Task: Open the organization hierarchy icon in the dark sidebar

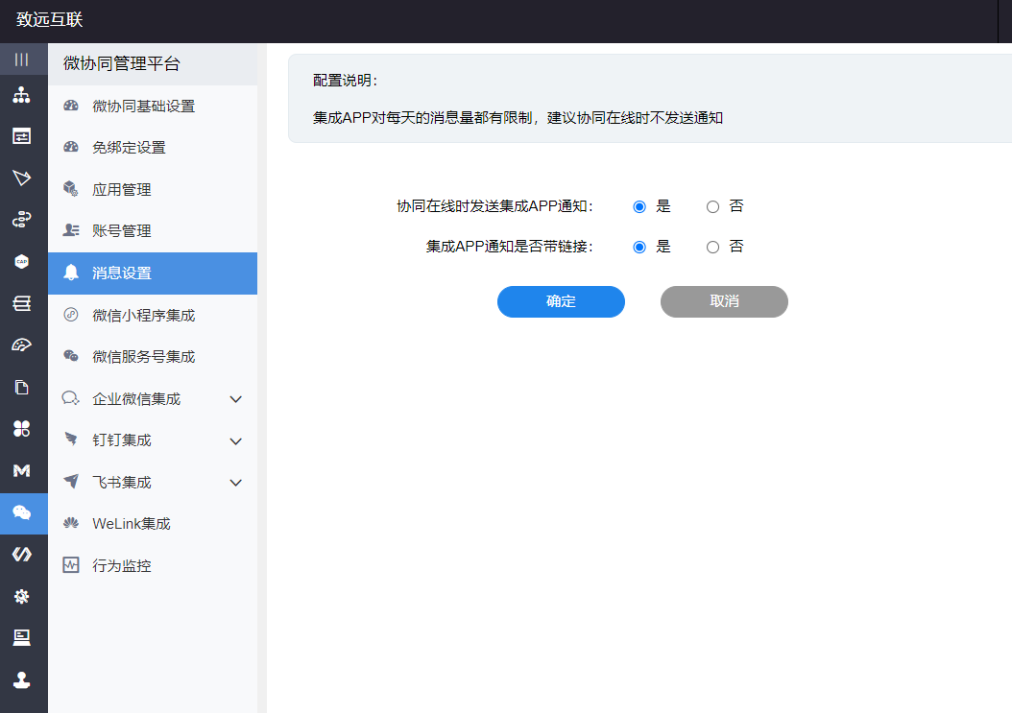Action: pyautogui.click(x=22, y=95)
